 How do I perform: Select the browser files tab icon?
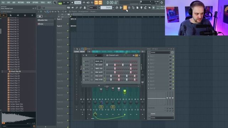[x=11, y=15]
